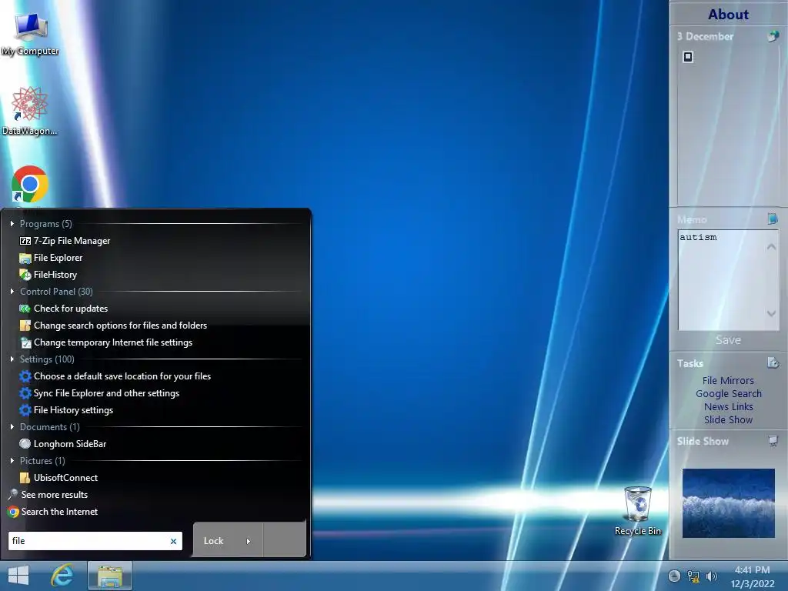Click See more results

pos(48,495)
